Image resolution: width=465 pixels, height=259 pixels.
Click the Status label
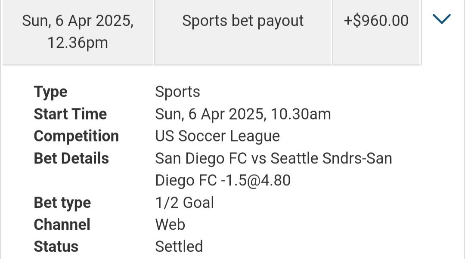pos(56,247)
